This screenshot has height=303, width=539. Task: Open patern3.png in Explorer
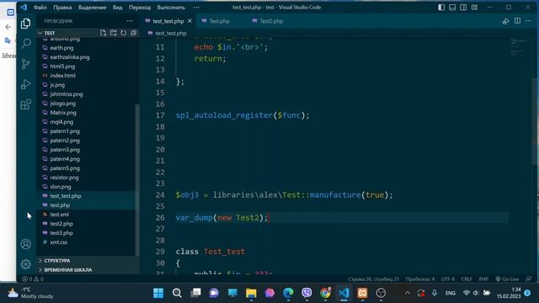pos(65,150)
